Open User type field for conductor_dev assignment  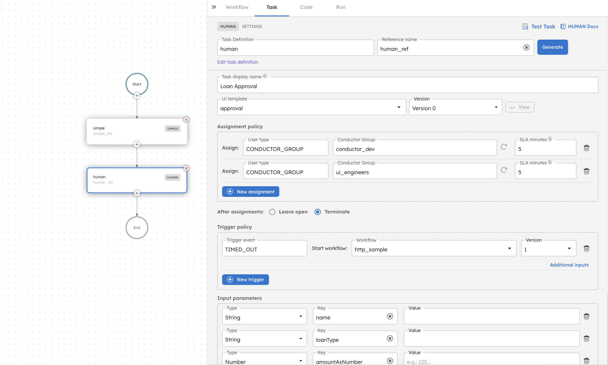tap(286, 148)
